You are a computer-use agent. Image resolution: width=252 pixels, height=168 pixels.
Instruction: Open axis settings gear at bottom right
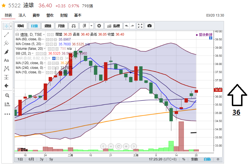coord(218,159)
